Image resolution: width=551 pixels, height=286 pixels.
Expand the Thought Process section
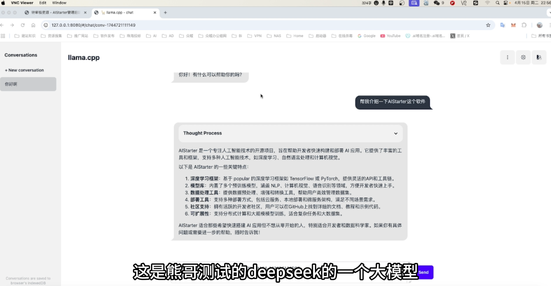click(x=290, y=133)
